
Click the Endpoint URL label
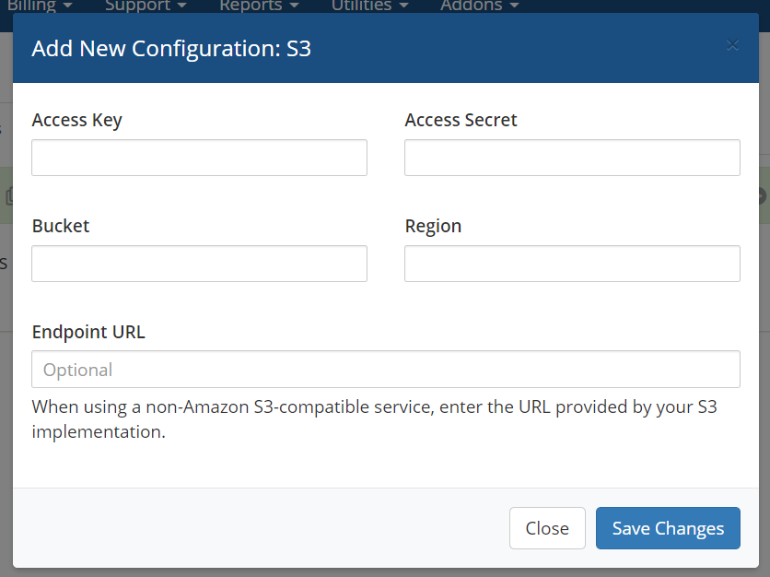click(88, 332)
